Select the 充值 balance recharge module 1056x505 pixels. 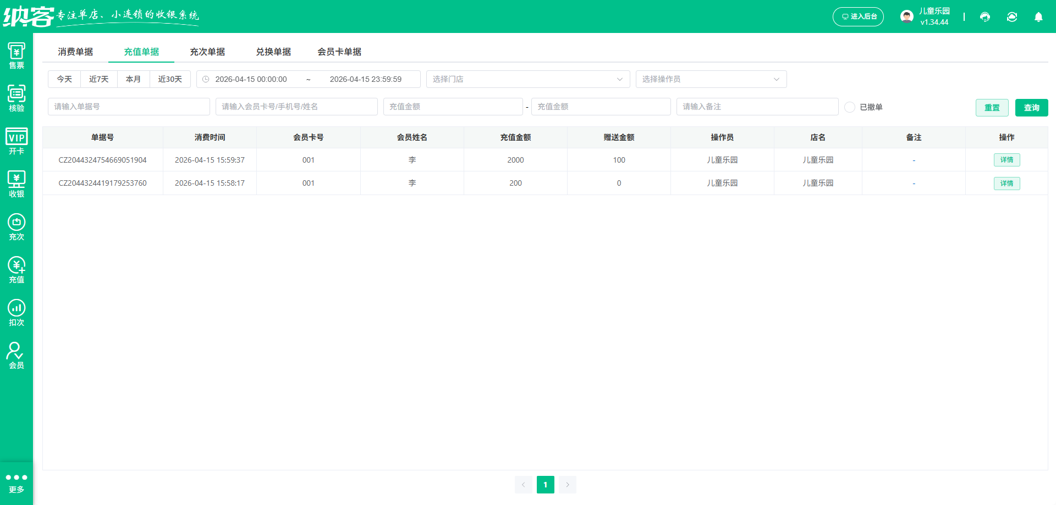[16, 269]
